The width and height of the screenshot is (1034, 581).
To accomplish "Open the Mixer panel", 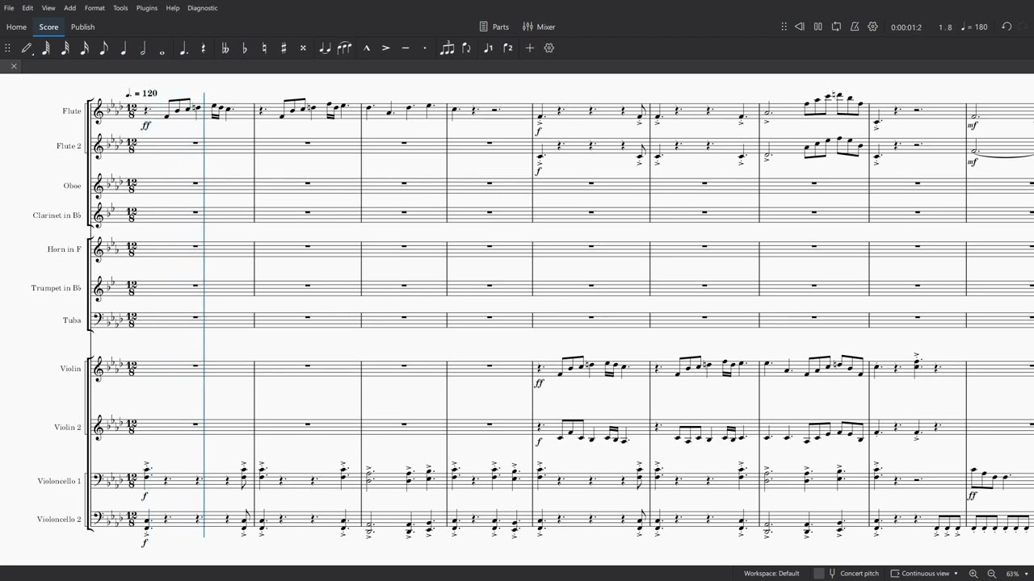I will pos(539,27).
